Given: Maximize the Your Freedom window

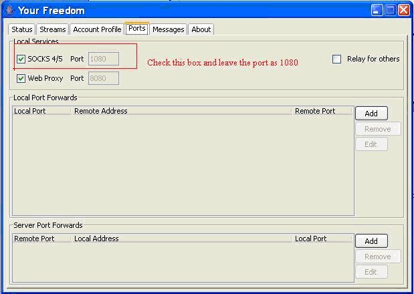Looking at the screenshot, I should 390,10.
